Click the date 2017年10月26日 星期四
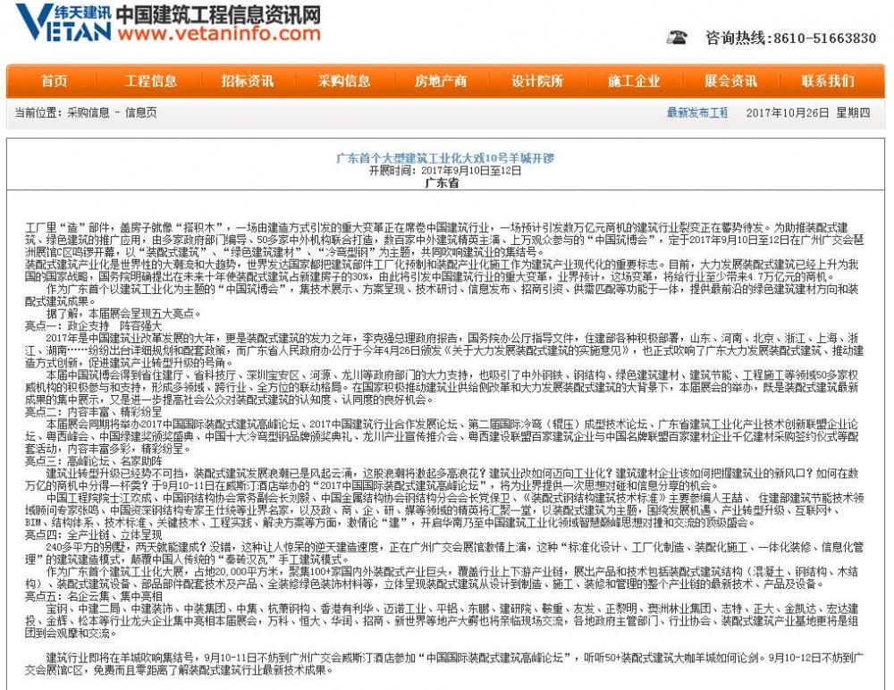This screenshot has height=690, width=894. pos(807,113)
